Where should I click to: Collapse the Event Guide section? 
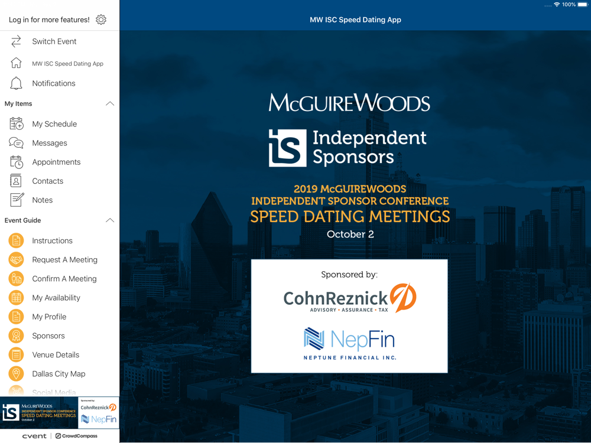110,220
